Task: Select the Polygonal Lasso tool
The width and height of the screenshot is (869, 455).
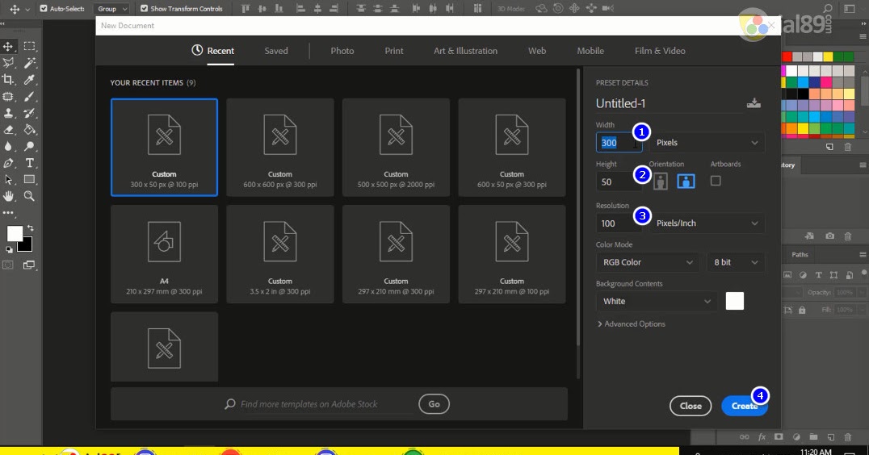Action: coord(8,63)
